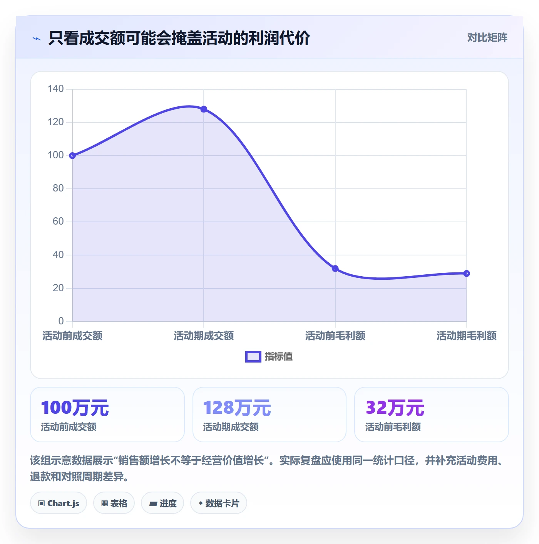This screenshot has width=539, height=544.
Task: Click the data point for 活动期成交额
Action: [204, 109]
